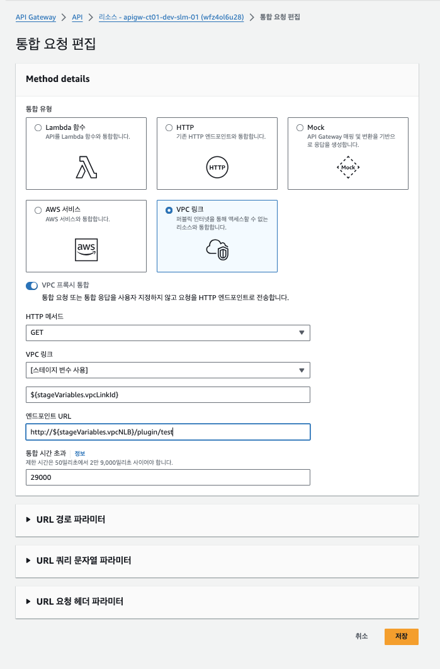Image resolution: width=440 pixels, height=669 pixels.
Task: Click the VPC link cloud shield icon
Action: click(217, 250)
